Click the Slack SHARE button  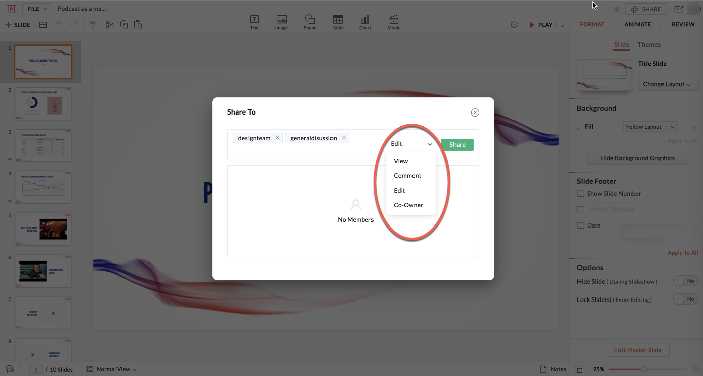[645, 9]
